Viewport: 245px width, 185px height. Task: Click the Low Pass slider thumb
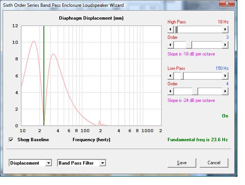pos(182,76)
